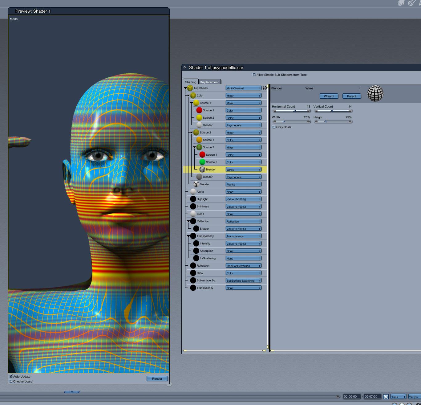This screenshot has height=405, width=421.
Task: Tick the Gray Scale checkbox
Action: 274,127
